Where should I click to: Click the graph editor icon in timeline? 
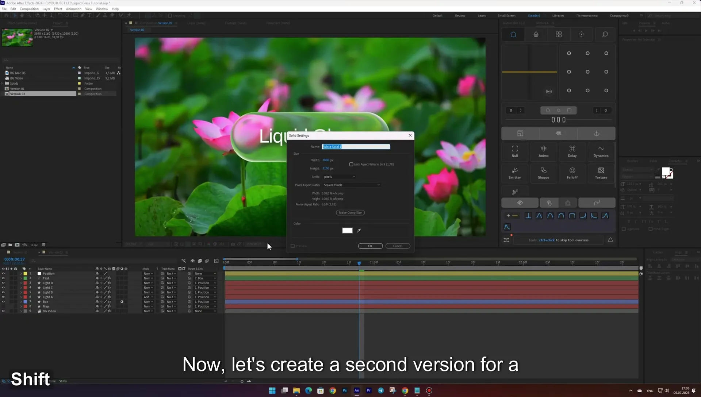pos(216,261)
